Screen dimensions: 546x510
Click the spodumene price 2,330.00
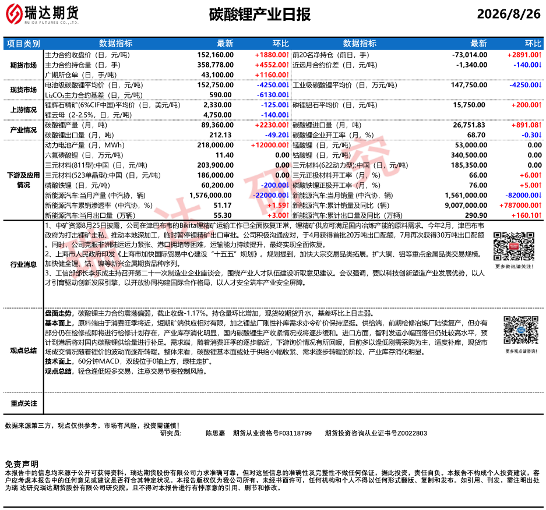pos(217,105)
